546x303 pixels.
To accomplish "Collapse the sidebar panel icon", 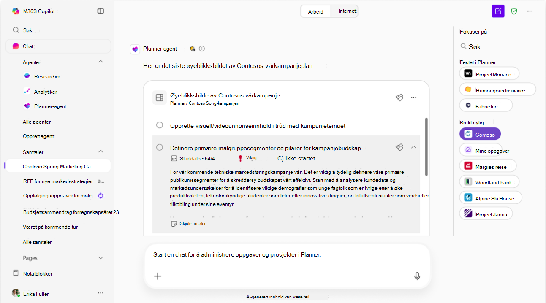I will pos(101,11).
